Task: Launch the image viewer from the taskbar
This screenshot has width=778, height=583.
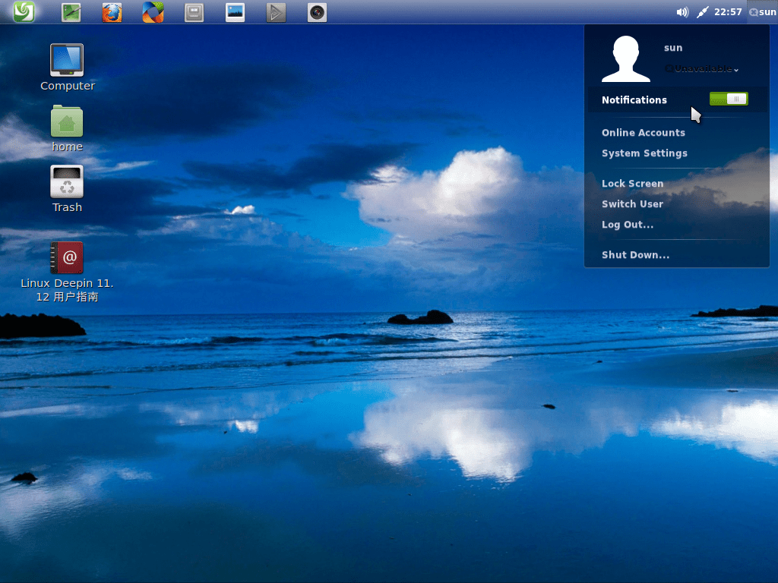Action: (235, 11)
